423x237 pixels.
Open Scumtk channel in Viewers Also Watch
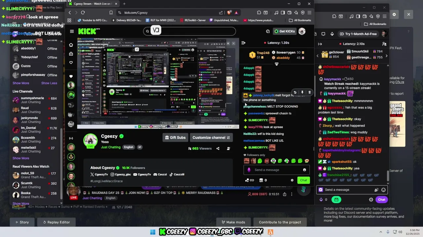[35, 185]
